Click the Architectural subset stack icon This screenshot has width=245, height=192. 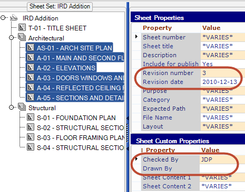tap(22, 37)
